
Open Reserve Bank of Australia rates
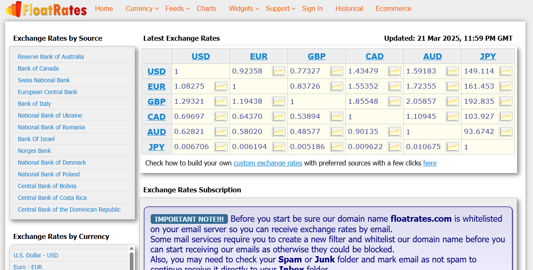click(51, 57)
